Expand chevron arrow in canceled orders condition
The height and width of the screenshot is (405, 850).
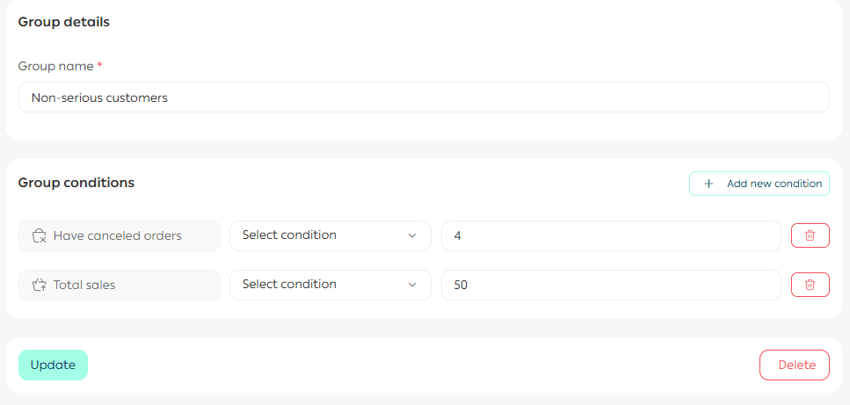pyautogui.click(x=412, y=235)
